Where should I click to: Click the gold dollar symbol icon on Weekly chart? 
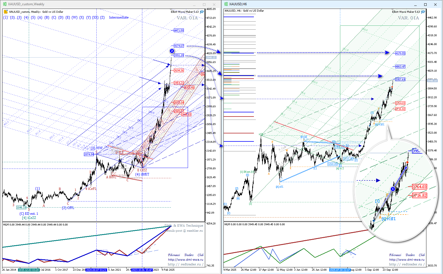(x=6, y=12)
